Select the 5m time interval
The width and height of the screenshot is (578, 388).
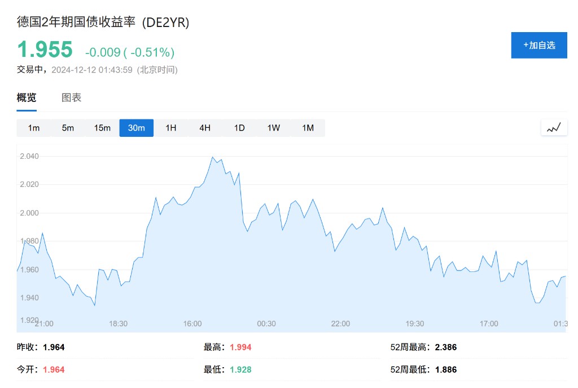[68, 128]
